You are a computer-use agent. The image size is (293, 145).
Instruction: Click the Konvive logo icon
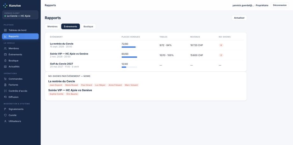coord(5,6)
